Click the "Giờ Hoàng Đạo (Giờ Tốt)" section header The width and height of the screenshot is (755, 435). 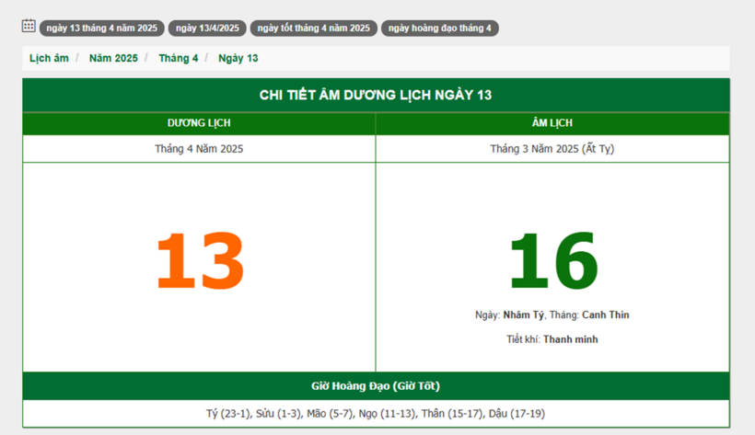[x=376, y=385]
